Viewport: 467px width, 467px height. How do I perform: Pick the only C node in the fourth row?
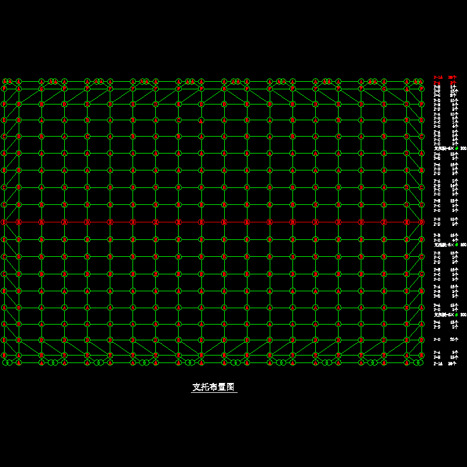[179, 120]
